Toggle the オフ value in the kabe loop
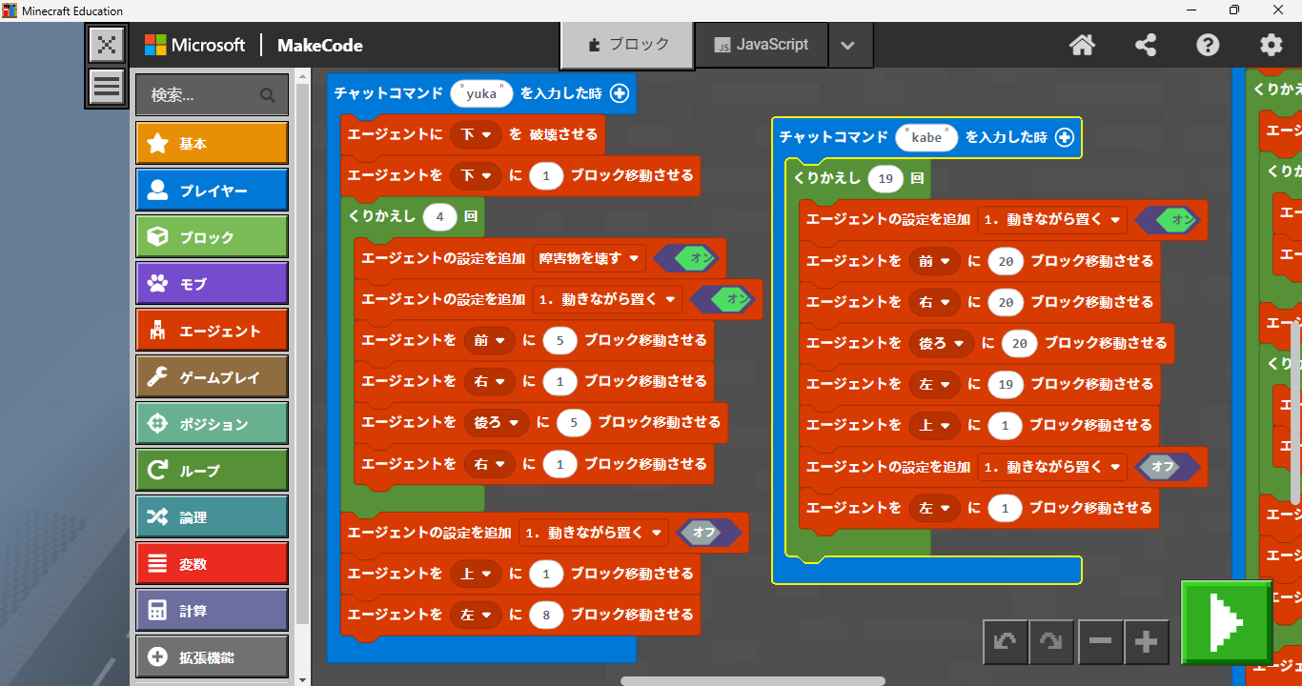 click(1169, 467)
